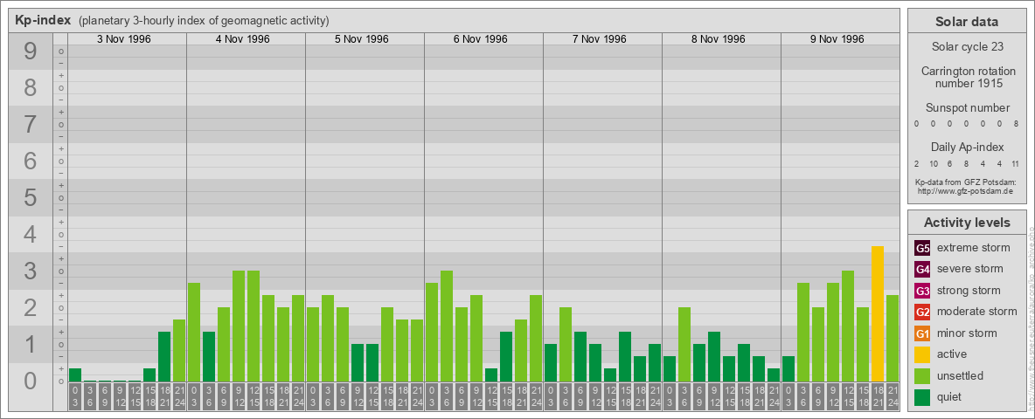Click the unsettled legend label
1035x419 pixels.
960,375
